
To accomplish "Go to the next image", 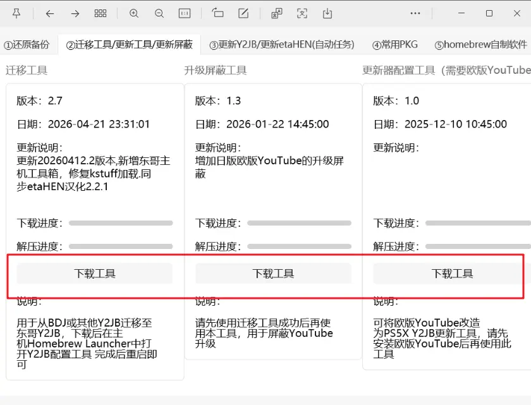I will tap(75, 13).
